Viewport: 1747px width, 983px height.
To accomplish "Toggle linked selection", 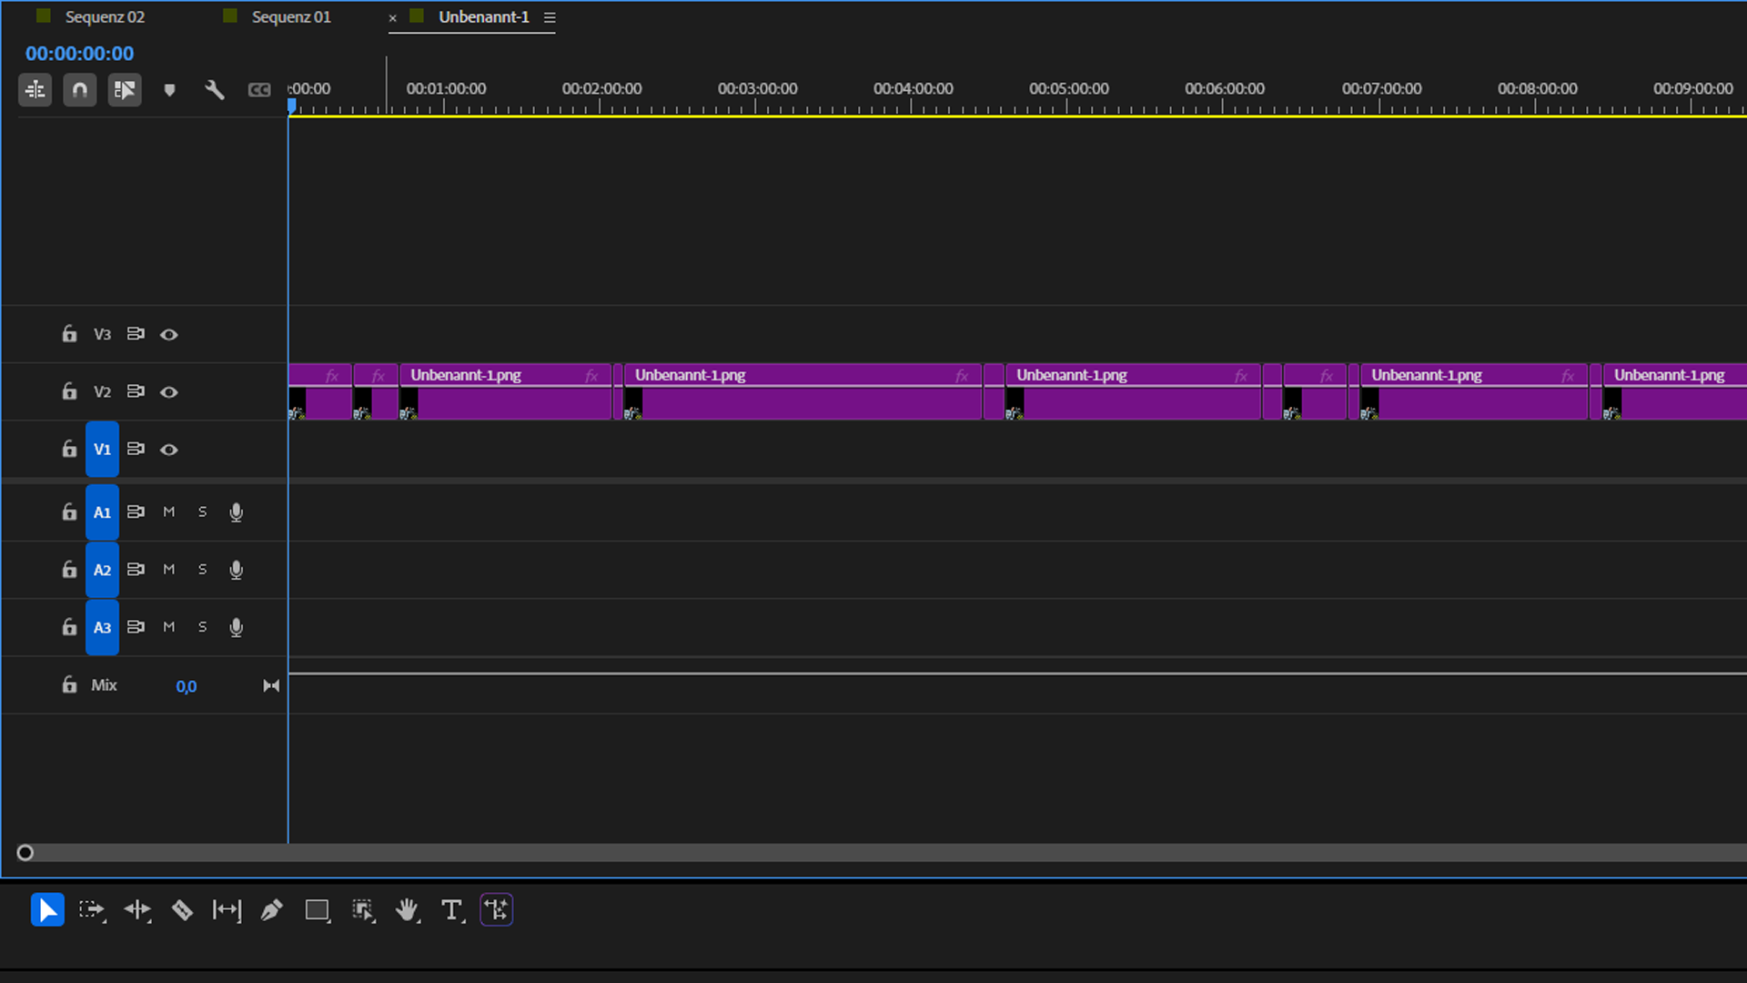I will tap(125, 89).
